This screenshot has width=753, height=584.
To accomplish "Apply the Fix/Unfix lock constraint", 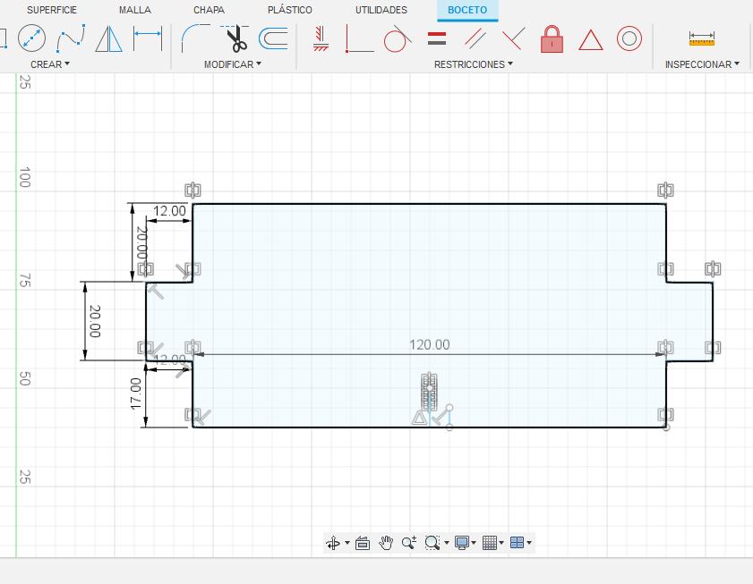I will [x=552, y=38].
